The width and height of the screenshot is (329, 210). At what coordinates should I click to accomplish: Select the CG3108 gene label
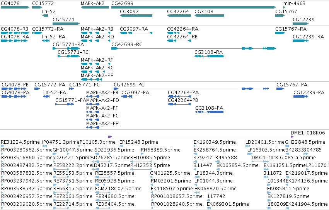pos(204,12)
